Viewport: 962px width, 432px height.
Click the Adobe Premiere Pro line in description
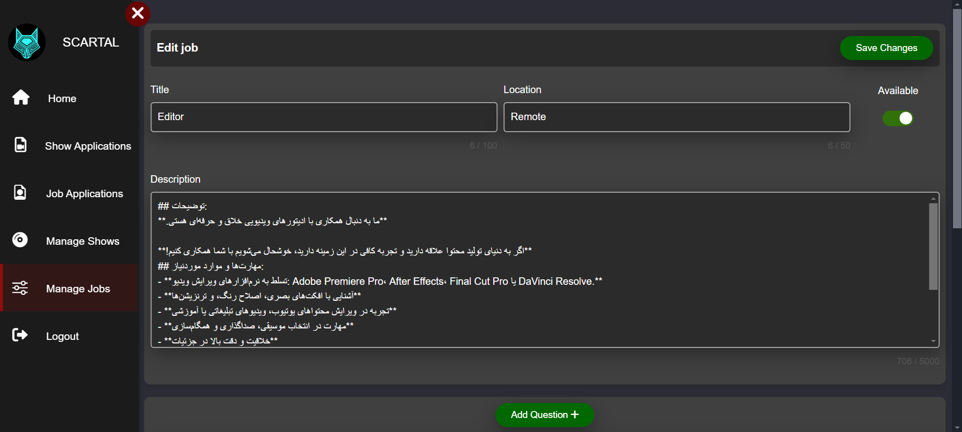pyautogui.click(x=380, y=281)
